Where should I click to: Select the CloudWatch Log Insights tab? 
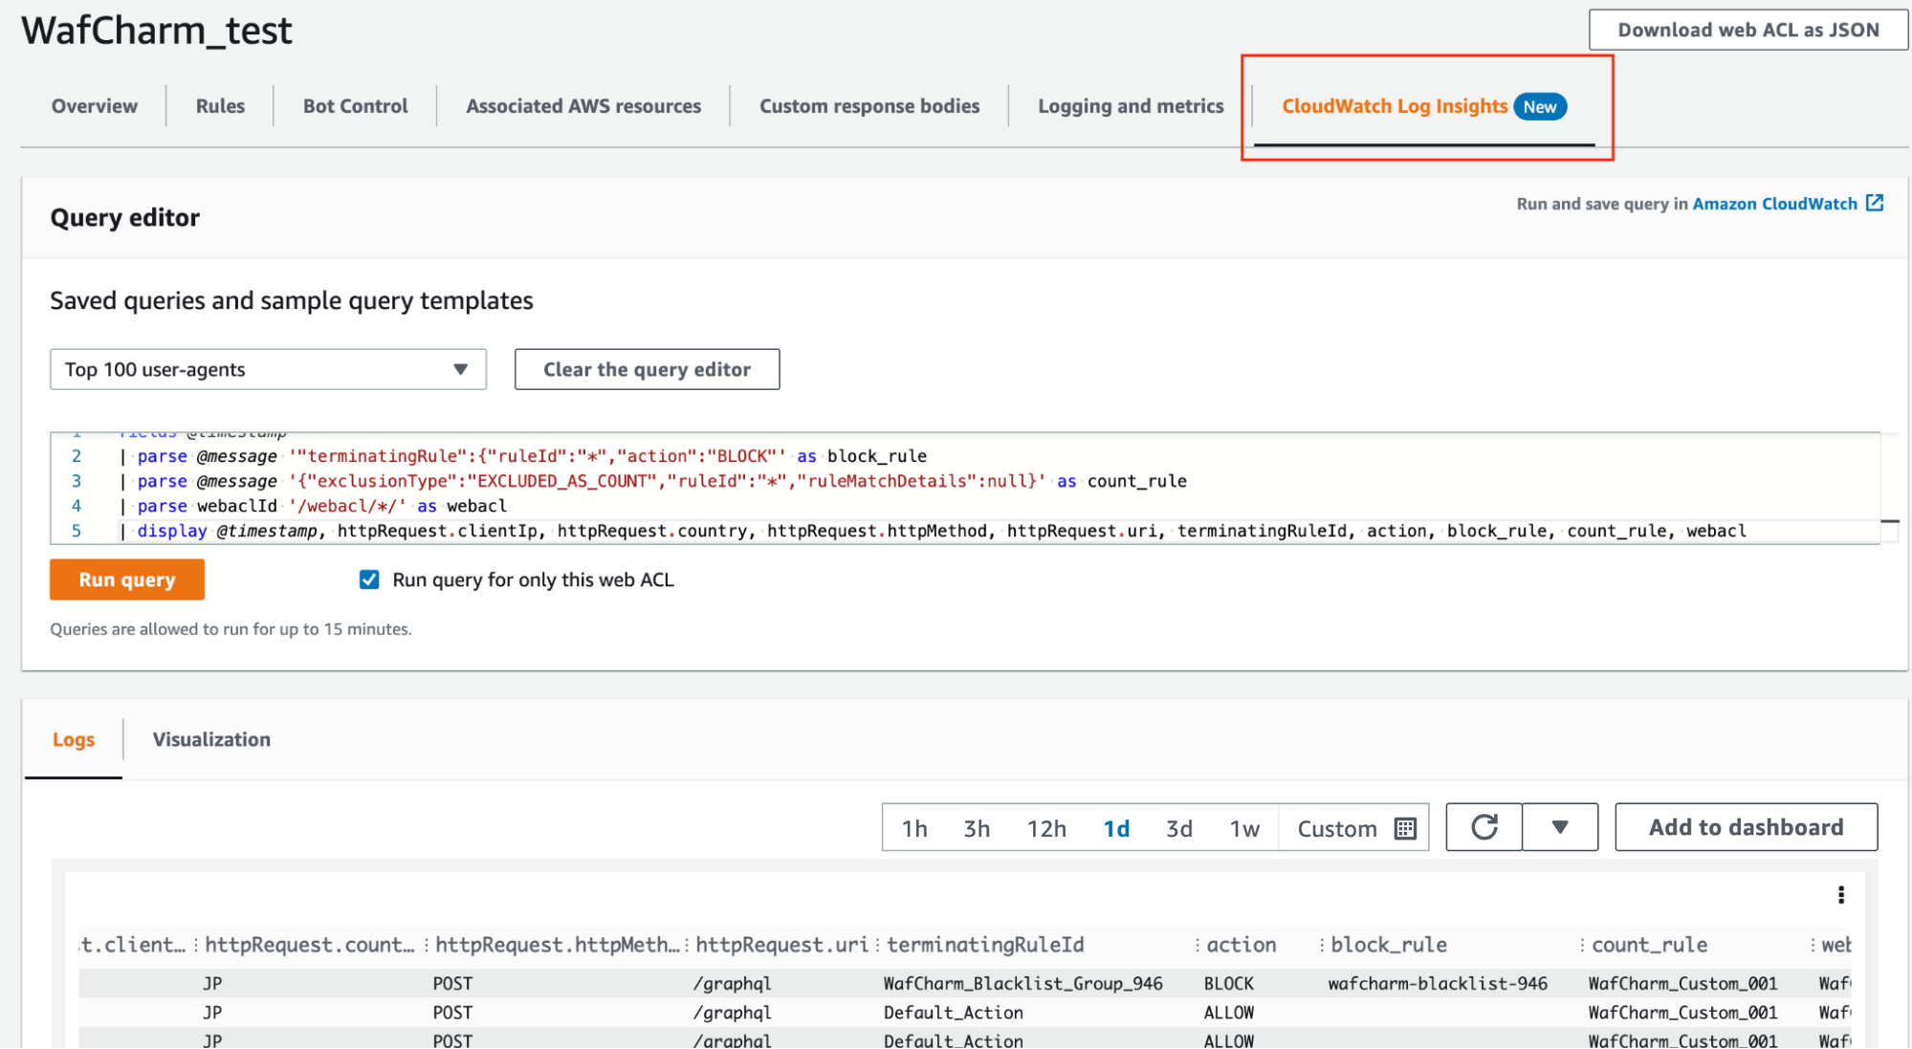click(x=1423, y=106)
